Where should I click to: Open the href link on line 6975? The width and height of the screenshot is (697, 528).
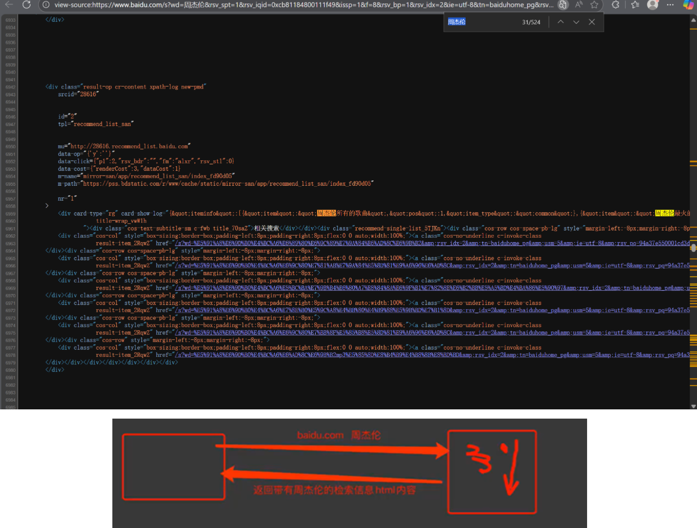(432, 333)
